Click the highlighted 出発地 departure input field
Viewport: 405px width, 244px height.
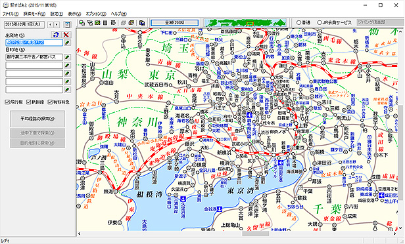pos(34,43)
